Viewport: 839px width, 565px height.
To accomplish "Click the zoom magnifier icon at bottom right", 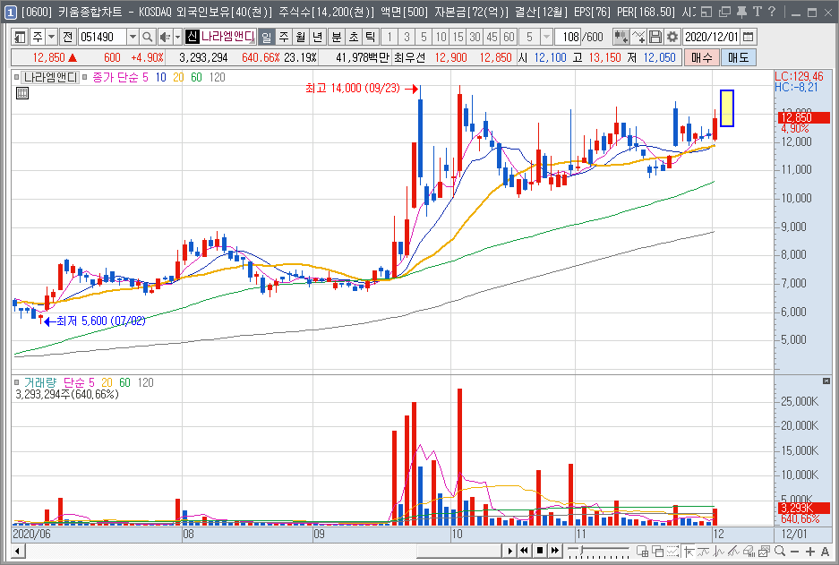I will [x=780, y=551].
